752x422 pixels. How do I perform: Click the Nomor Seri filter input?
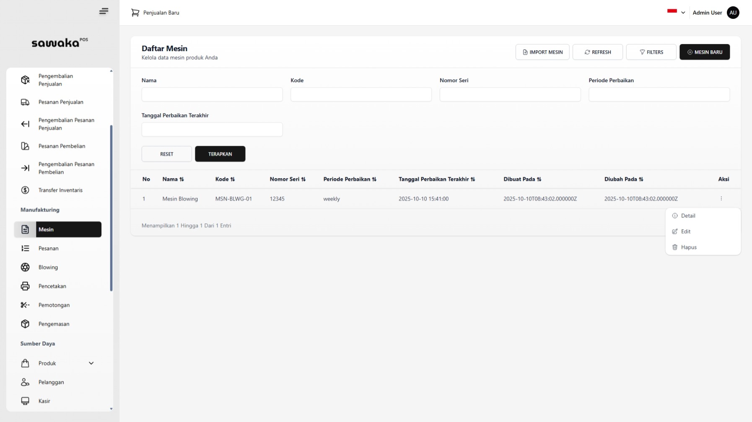coord(510,95)
